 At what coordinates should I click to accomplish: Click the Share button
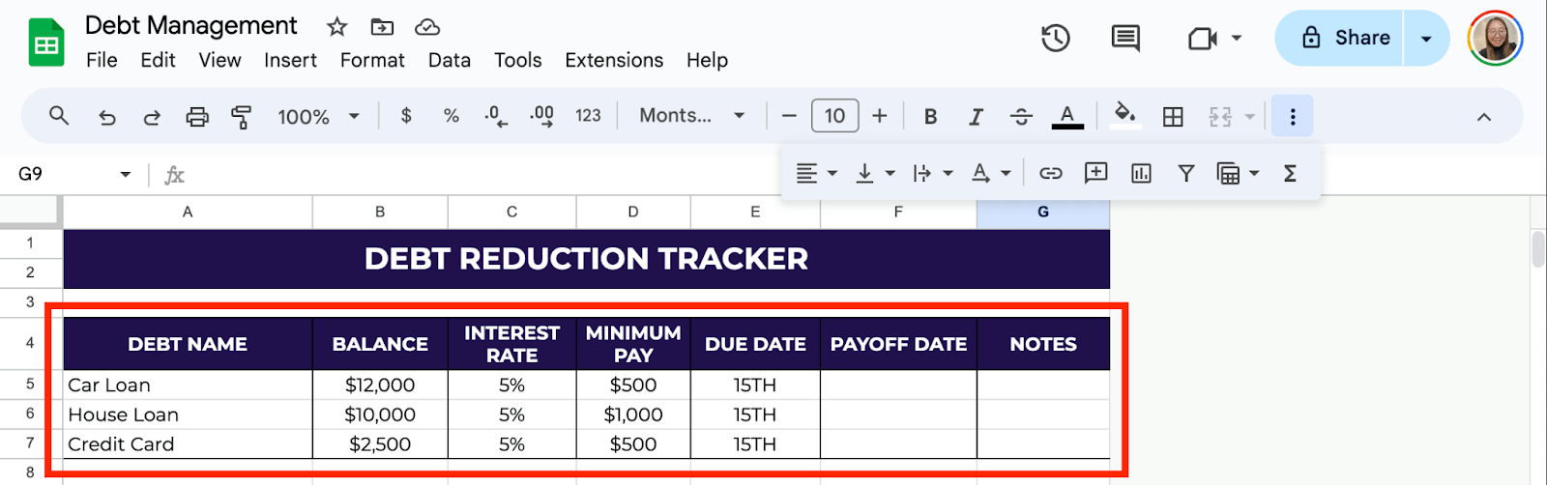pyautogui.click(x=1340, y=39)
